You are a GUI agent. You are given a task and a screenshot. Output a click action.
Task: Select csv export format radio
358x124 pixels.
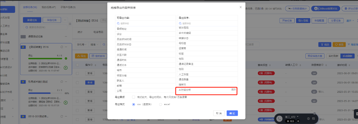(134, 104)
